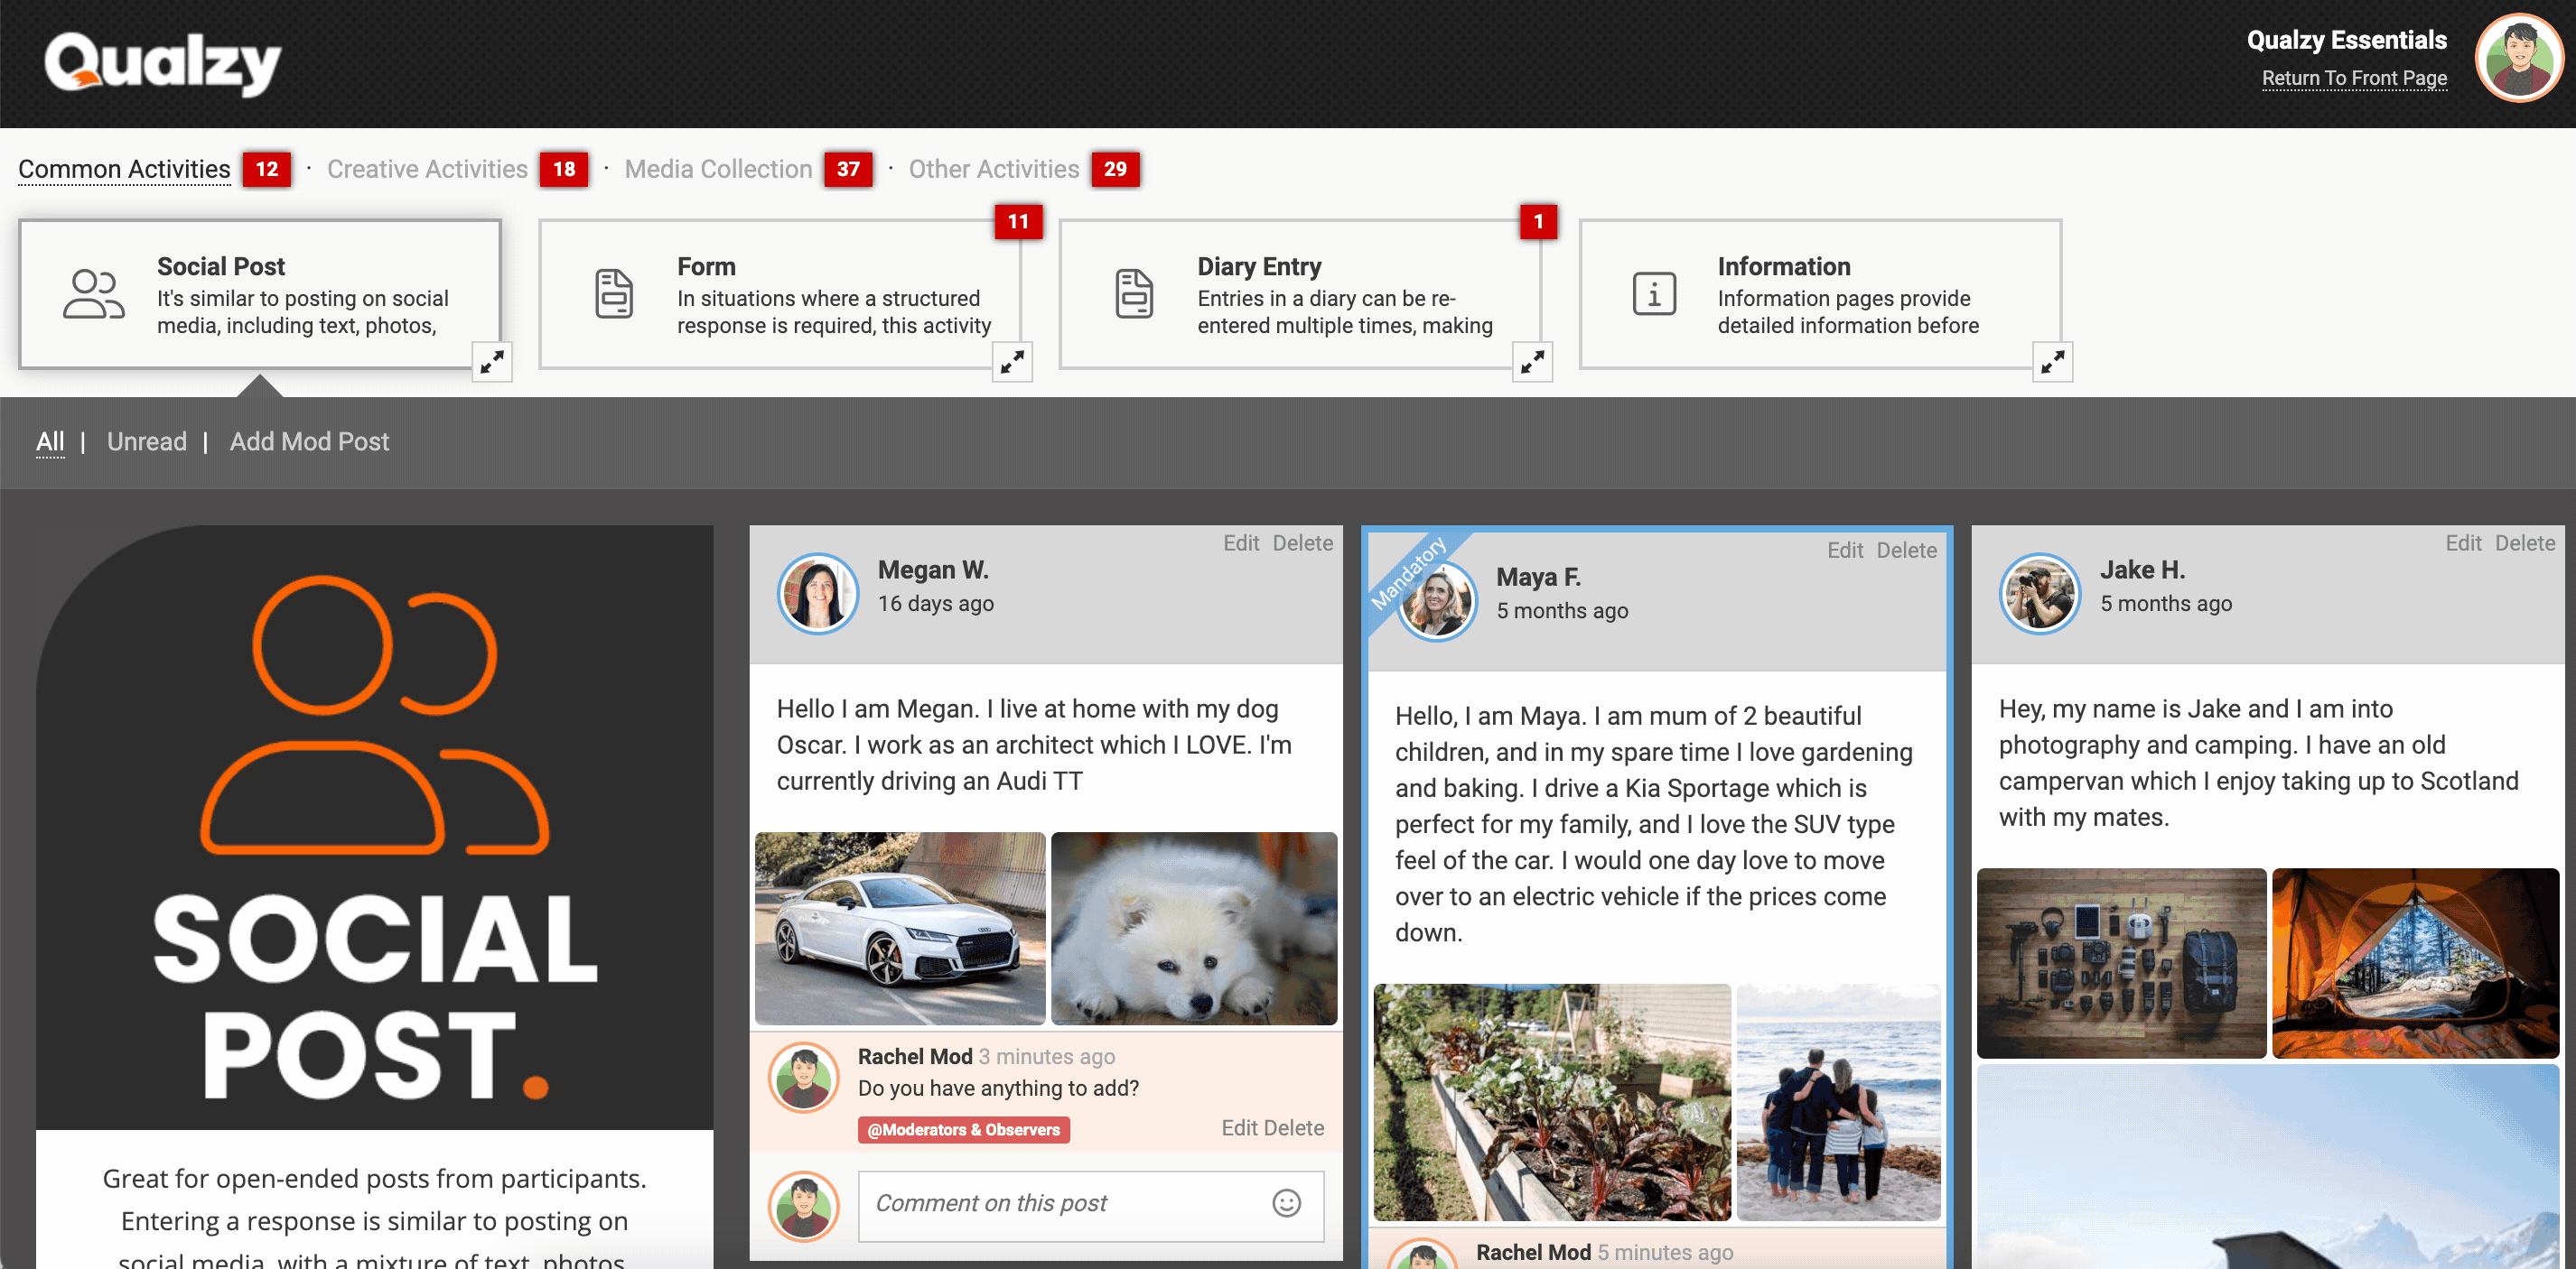The image size is (2576, 1269).
Task: Switch to Media Collection tab
Action: point(718,169)
